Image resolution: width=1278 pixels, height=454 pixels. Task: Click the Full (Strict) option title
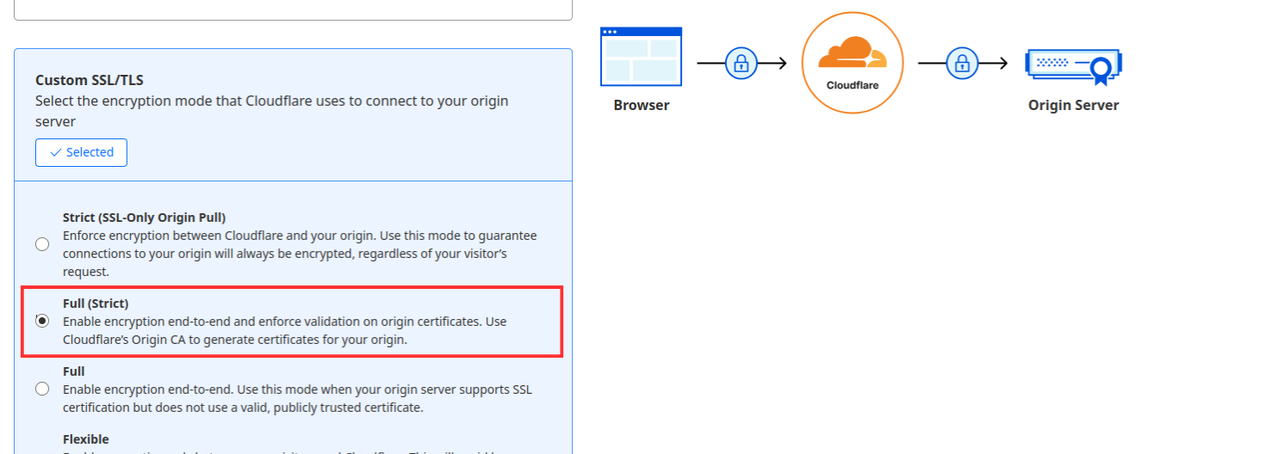[96, 304]
